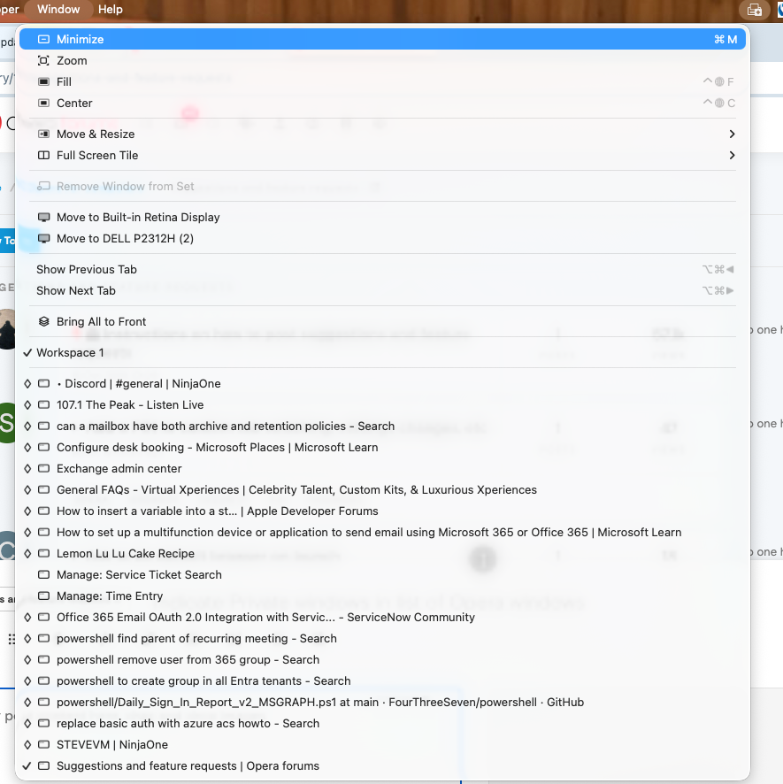Expand the Move & Resize submenu arrow

(x=732, y=134)
